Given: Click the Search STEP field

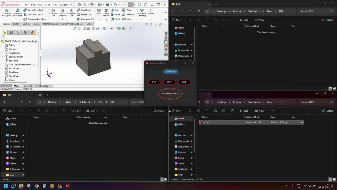Looking at the screenshot, I should click(x=316, y=102).
